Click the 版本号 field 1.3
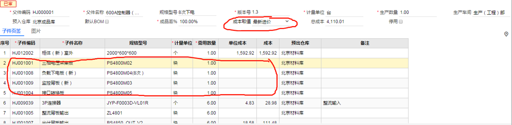Viewport: 512px width, 125px height. click(x=271, y=12)
